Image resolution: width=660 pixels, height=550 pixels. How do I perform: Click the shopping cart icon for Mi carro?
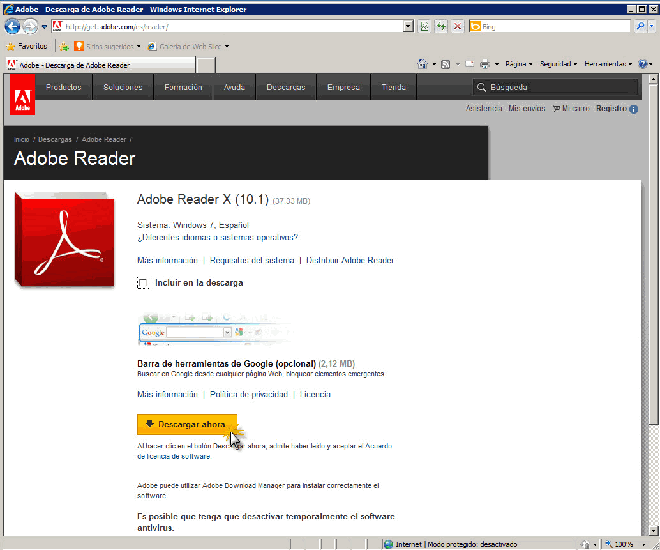click(x=557, y=109)
